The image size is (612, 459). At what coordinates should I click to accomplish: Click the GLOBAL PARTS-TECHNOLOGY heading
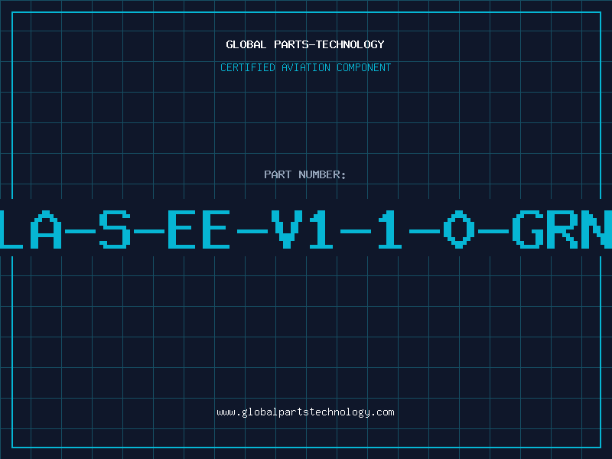pyautogui.click(x=305, y=44)
